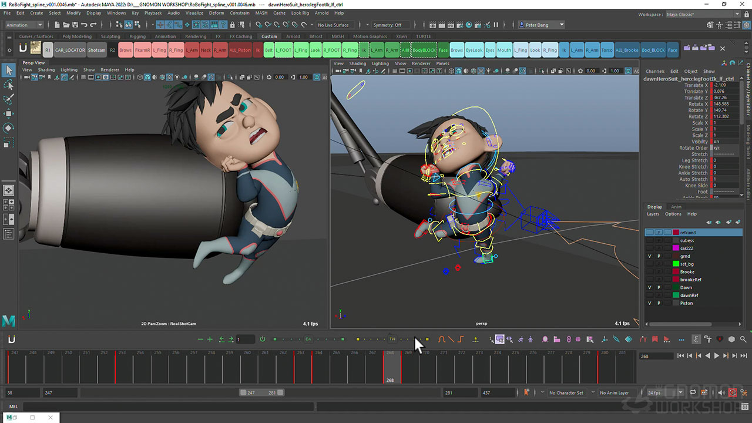Click the Save scene icon
This screenshot has height=423, width=752.
(x=75, y=25)
